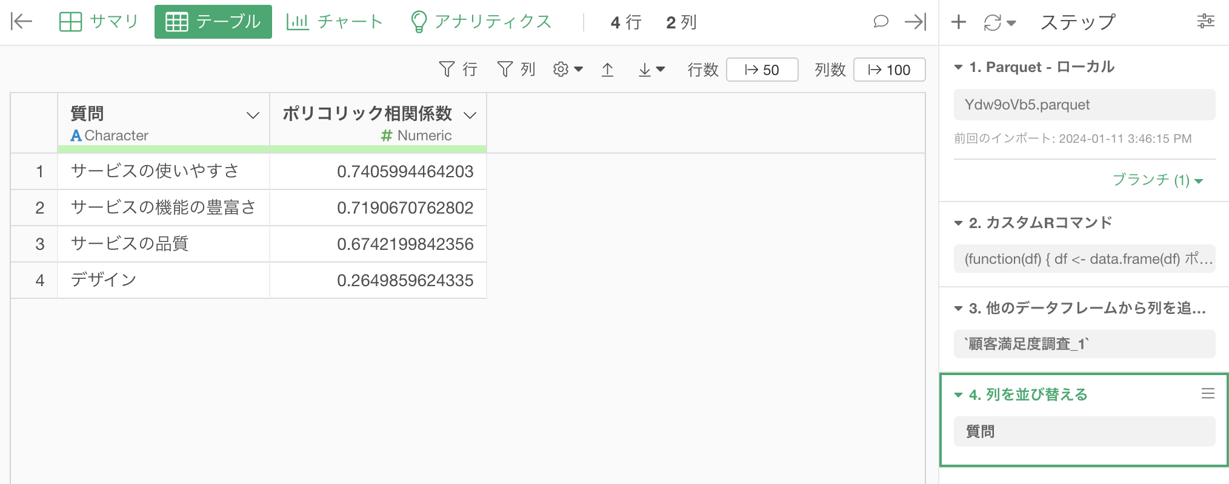The height and width of the screenshot is (484, 1229).
Task: Click the row filter funnel 行
Action: pos(458,70)
